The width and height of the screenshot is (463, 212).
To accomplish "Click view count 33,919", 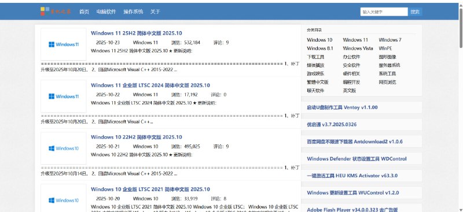I will [x=185, y=199].
